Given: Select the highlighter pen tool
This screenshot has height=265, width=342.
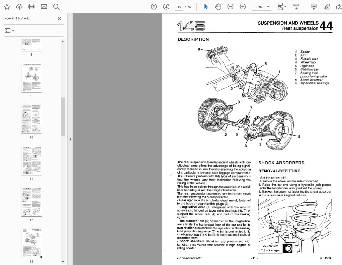Looking at the screenshot, I should [327, 7].
